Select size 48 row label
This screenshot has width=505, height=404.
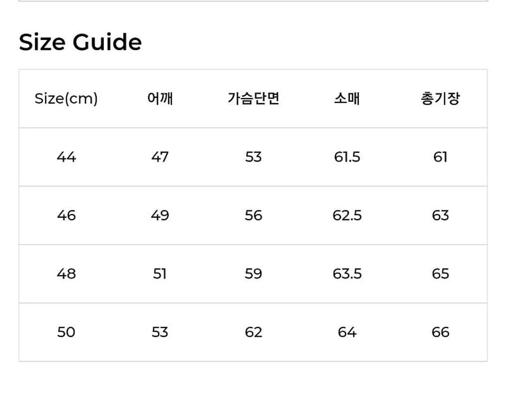click(x=66, y=274)
